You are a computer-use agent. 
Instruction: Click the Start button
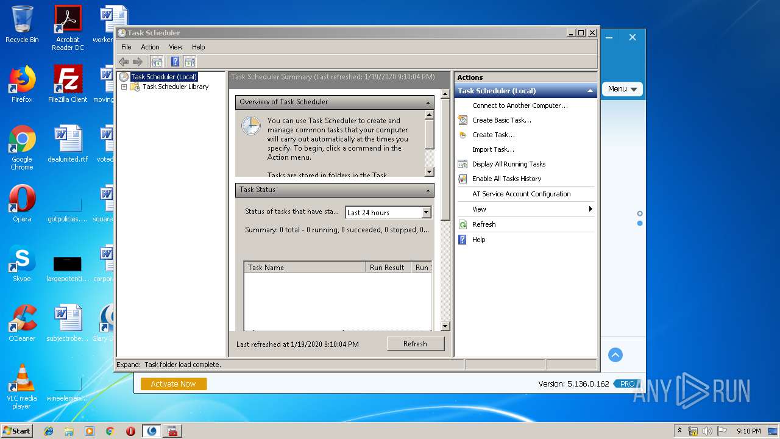18,430
